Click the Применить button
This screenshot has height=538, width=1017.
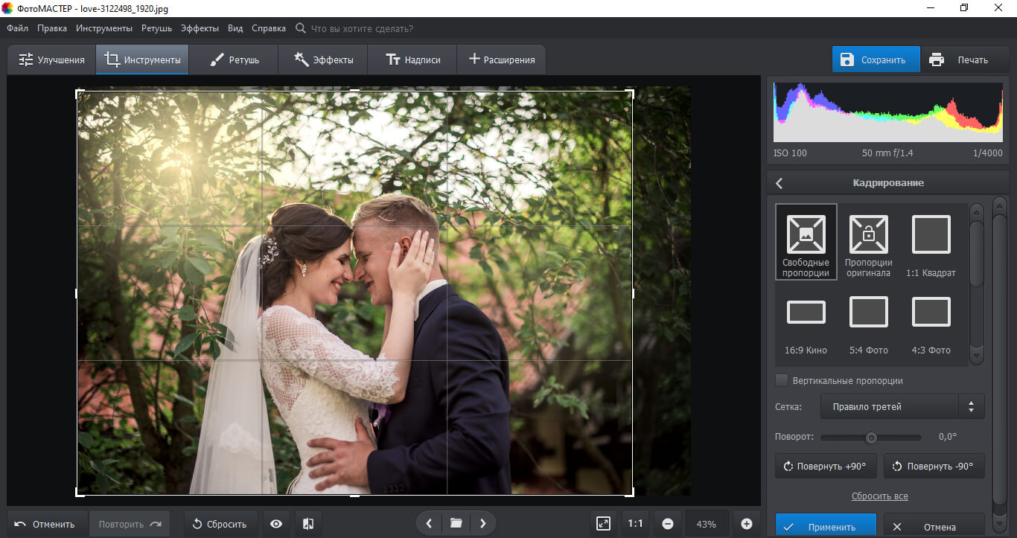[825, 526]
